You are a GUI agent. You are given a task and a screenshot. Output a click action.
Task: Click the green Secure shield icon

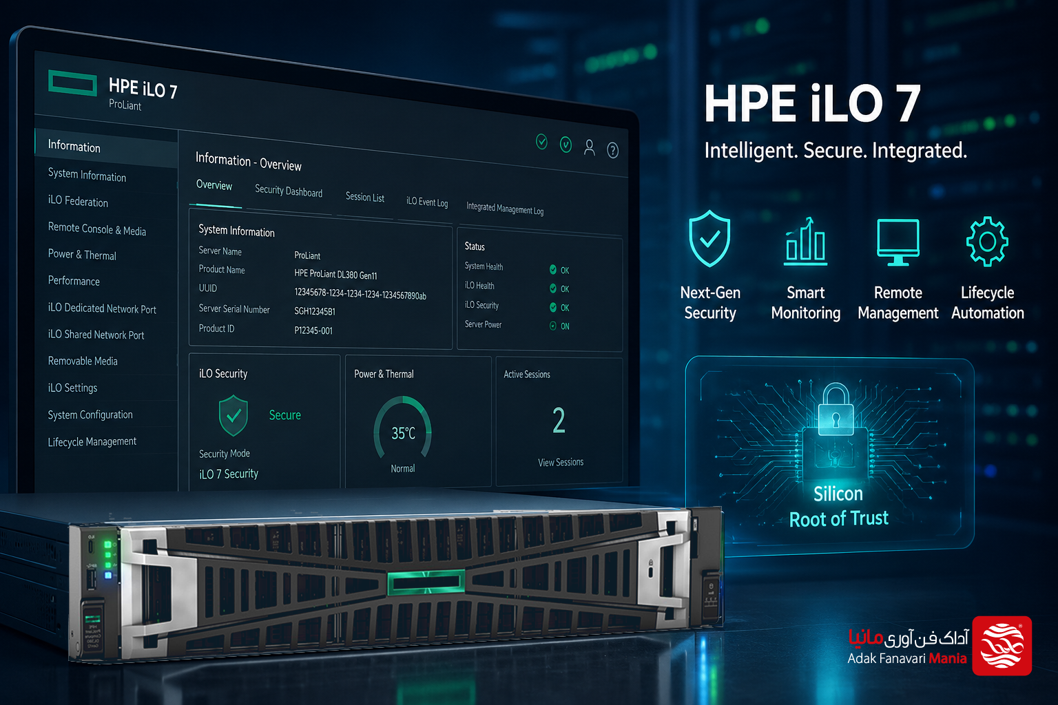coord(233,415)
